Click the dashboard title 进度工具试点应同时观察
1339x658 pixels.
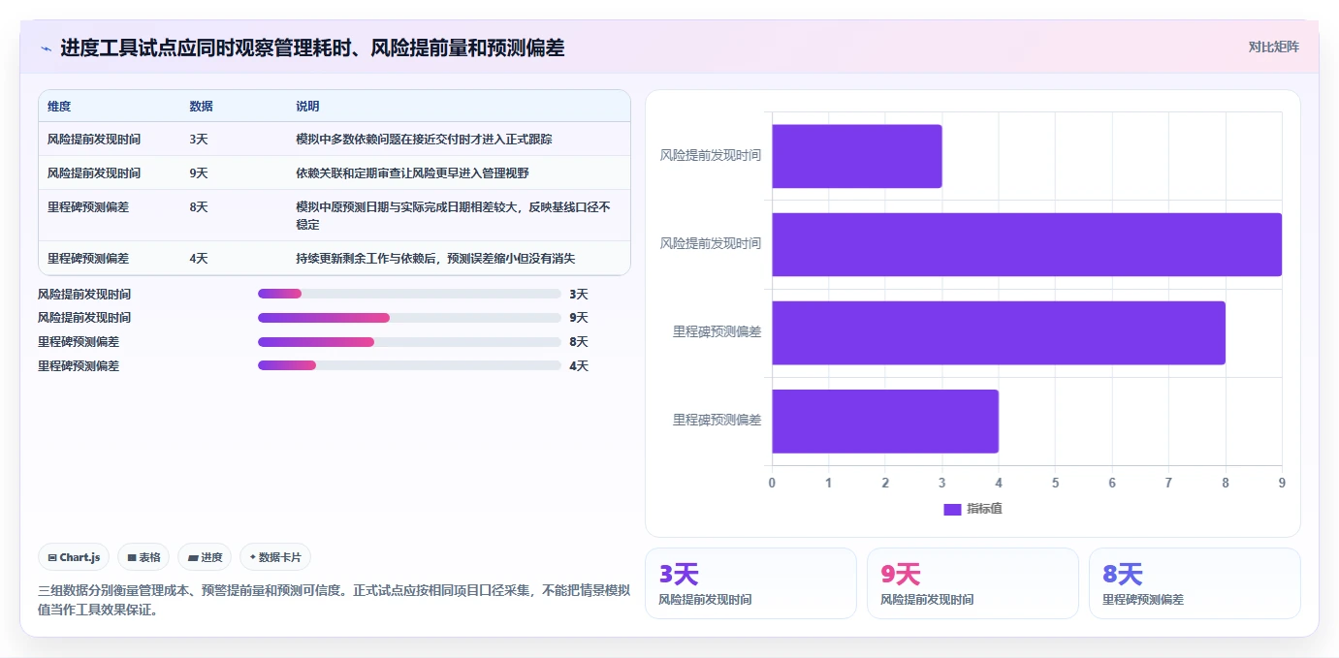312,48
